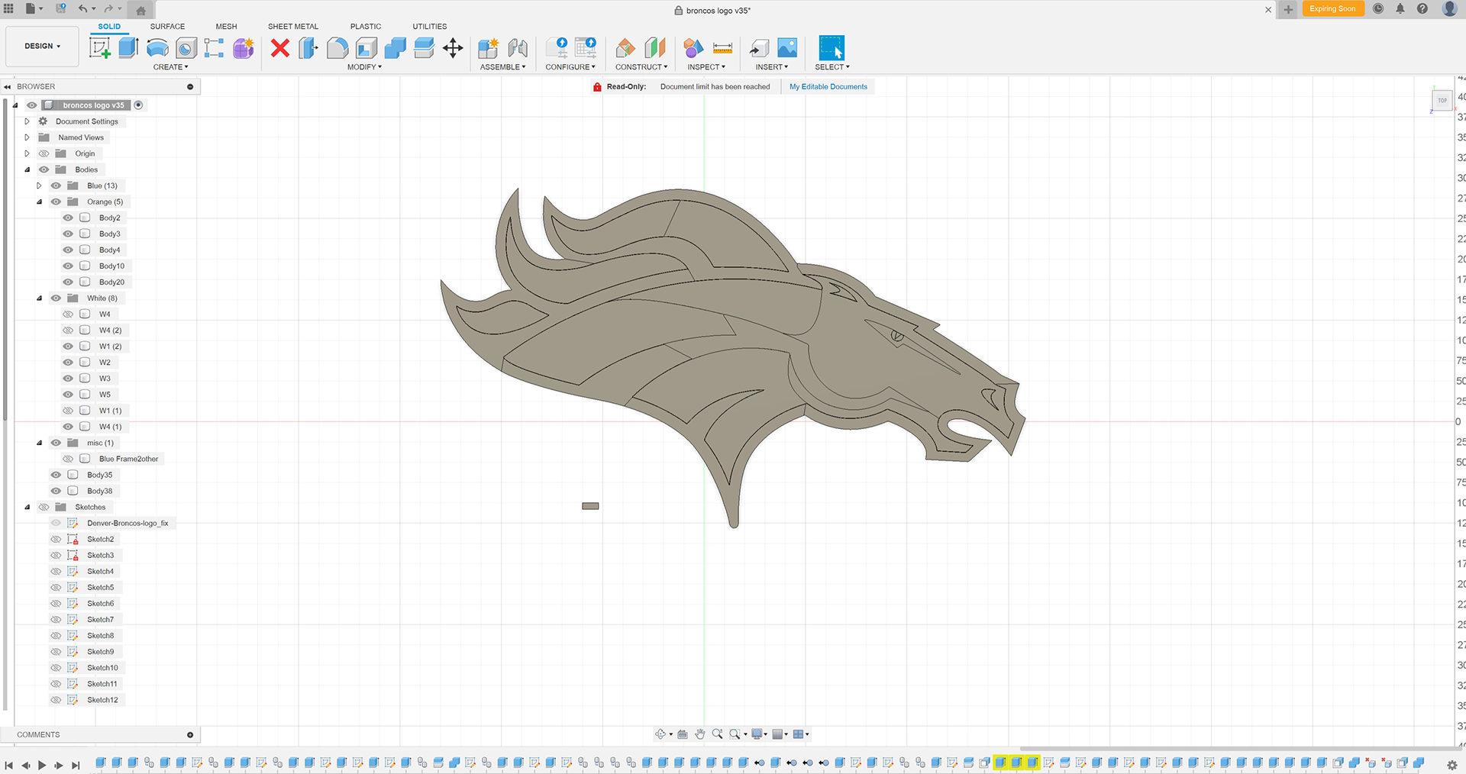This screenshot has width=1466, height=774.
Task: Select the Create Sketch tool
Action: point(100,48)
